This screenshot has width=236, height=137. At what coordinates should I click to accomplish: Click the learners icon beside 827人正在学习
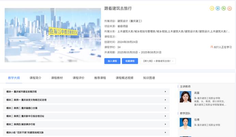coord(212,47)
